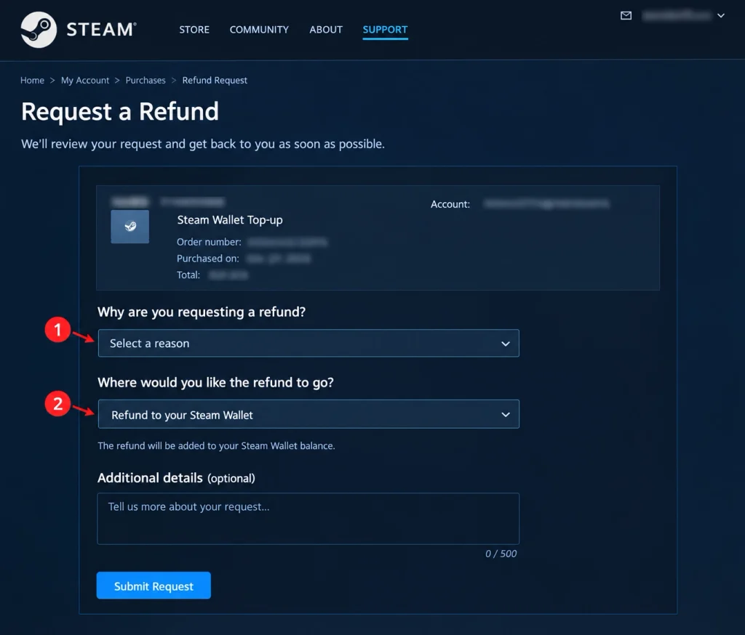
Task: Click the Additional details (optional) label
Action: pyautogui.click(x=176, y=478)
